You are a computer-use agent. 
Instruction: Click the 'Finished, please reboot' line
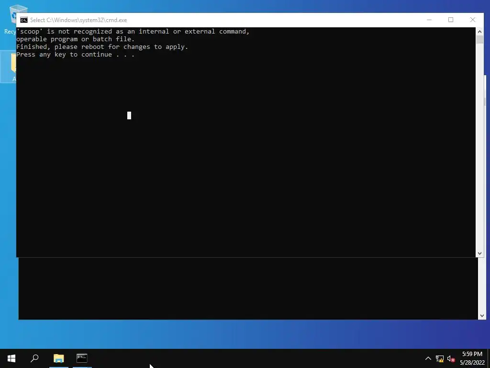point(102,46)
